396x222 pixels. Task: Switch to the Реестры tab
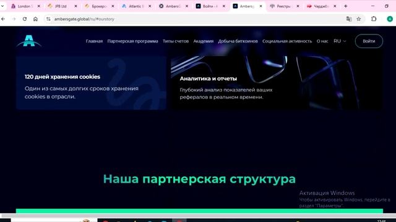284,6
